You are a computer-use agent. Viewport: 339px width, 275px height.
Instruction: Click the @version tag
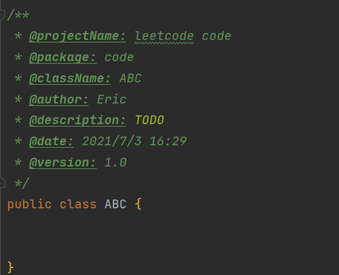[x=62, y=163]
